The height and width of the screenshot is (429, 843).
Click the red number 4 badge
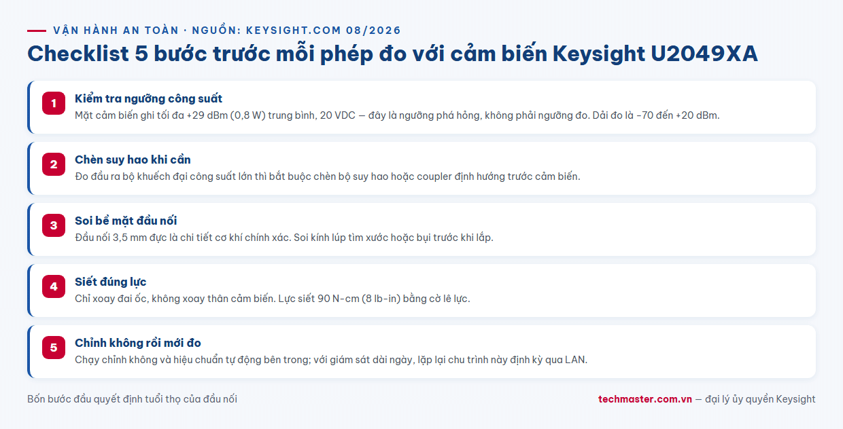tap(54, 286)
